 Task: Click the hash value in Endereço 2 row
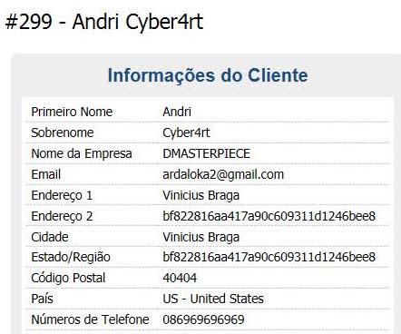tap(269, 216)
